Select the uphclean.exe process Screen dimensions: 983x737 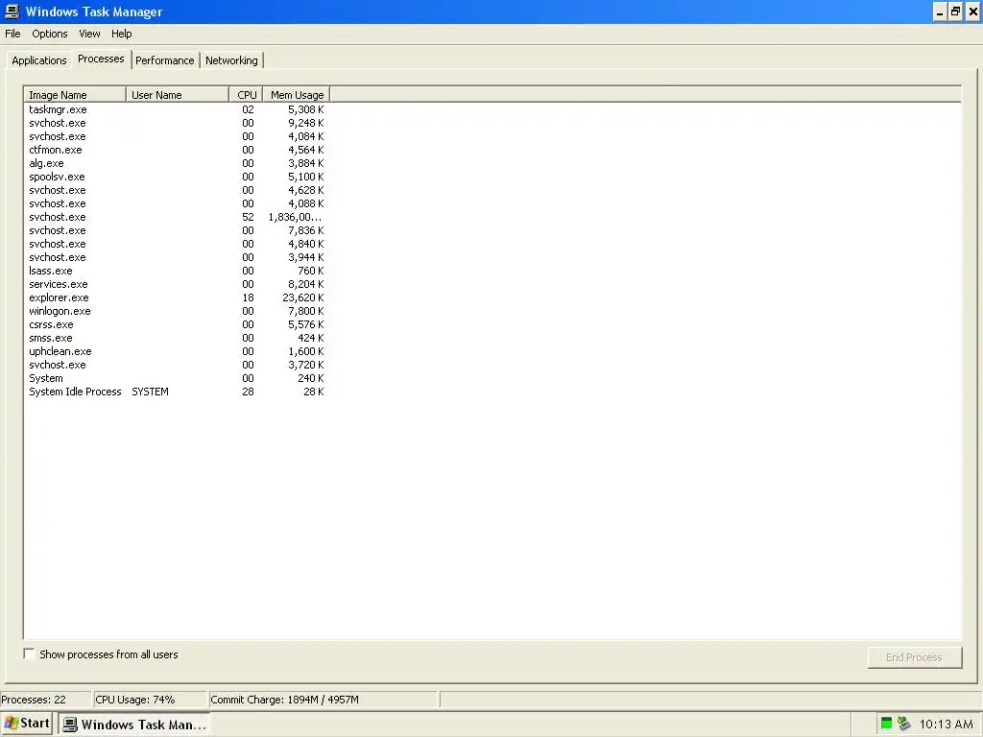click(x=177, y=351)
